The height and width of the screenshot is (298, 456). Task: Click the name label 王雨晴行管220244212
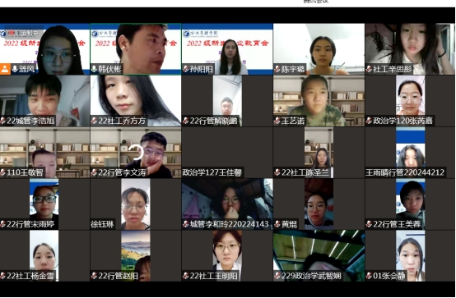point(405,172)
